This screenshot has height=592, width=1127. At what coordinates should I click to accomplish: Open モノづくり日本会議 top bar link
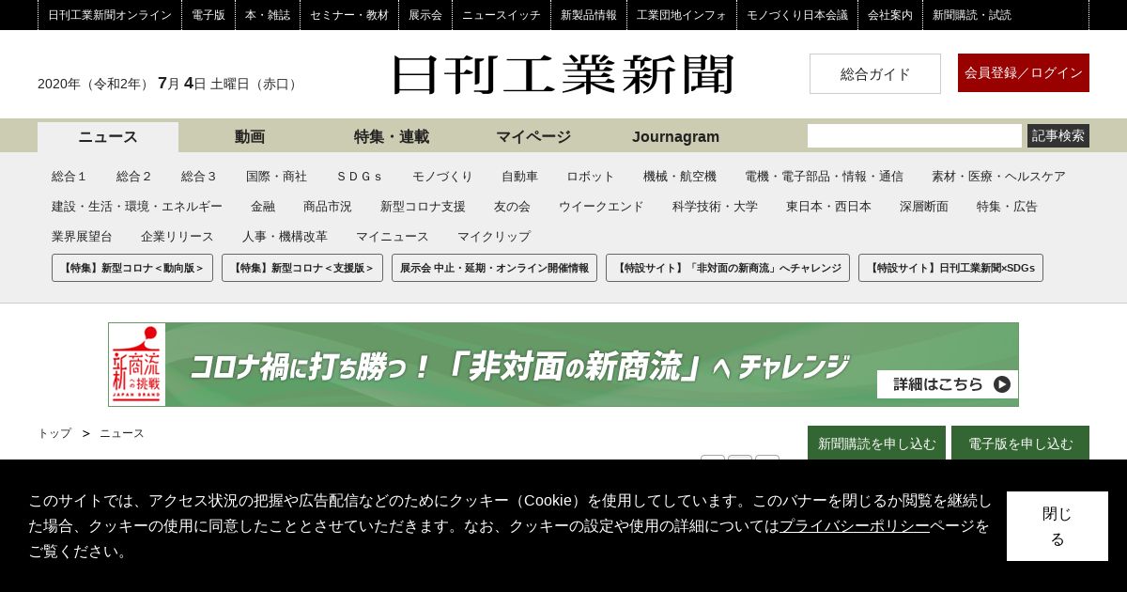797,15
